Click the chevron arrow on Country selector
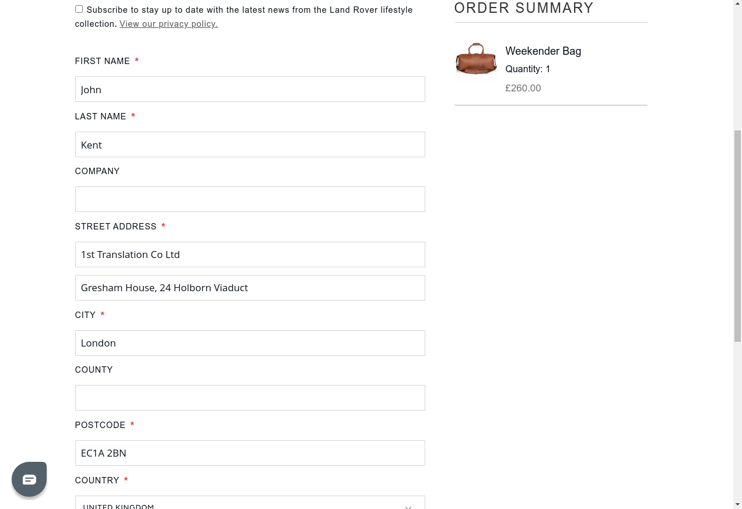The height and width of the screenshot is (509, 742). point(408,506)
